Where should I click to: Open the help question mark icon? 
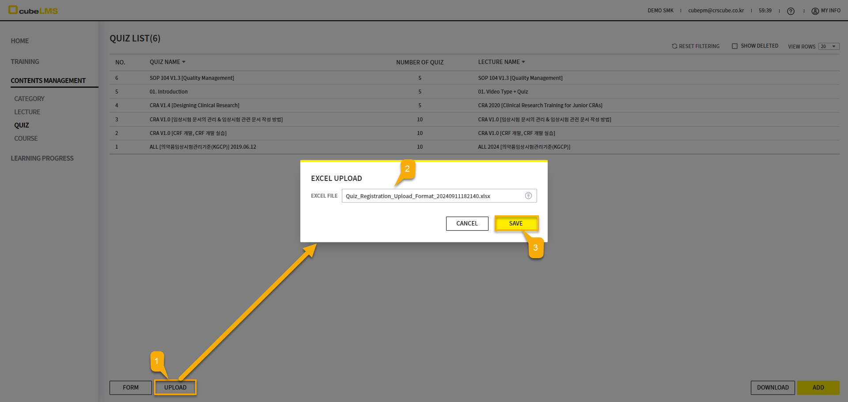tap(791, 11)
